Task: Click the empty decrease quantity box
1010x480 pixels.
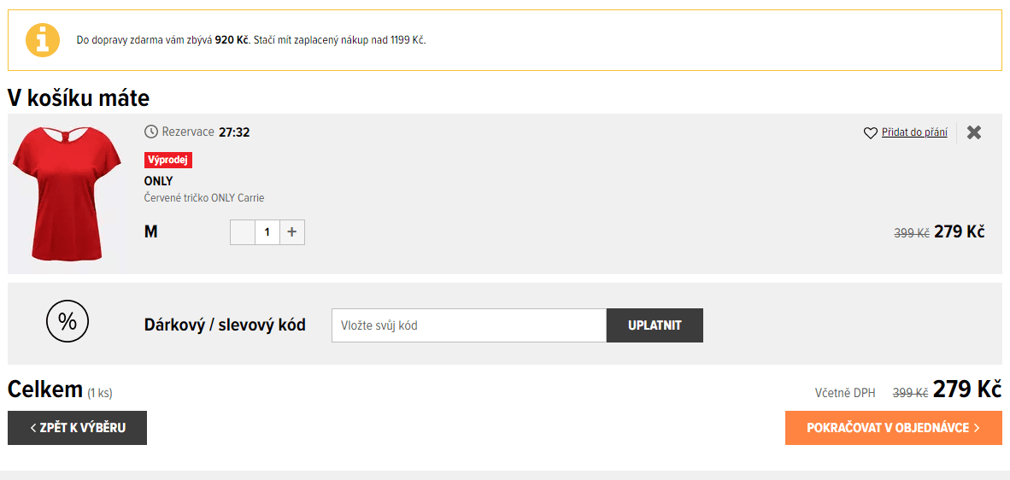Action: (242, 232)
